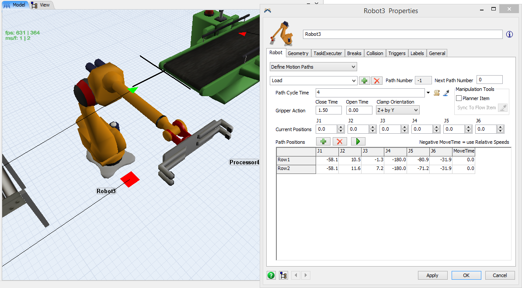Add a new row to Path Positions
This screenshot has height=288, width=522.
(323, 142)
